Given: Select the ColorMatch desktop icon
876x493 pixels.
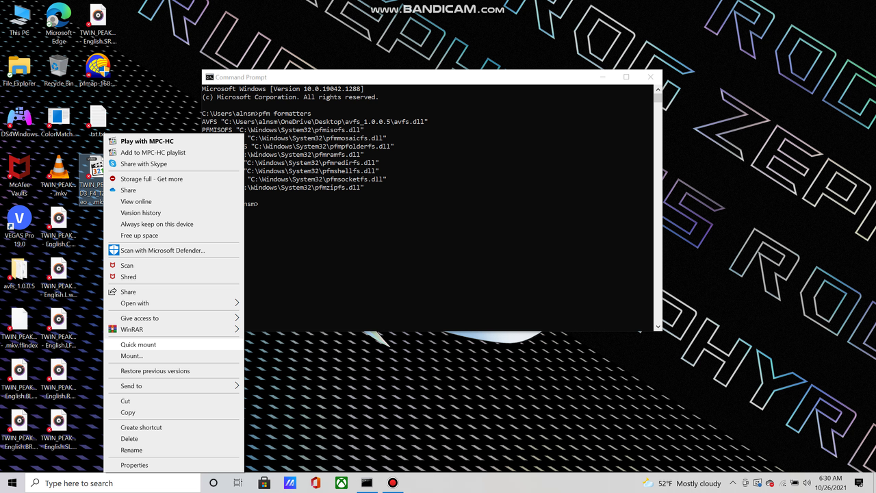Looking at the screenshot, I should click(59, 122).
